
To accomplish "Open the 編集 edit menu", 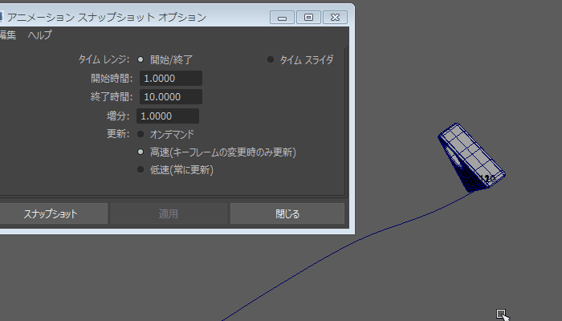I will point(7,35).
